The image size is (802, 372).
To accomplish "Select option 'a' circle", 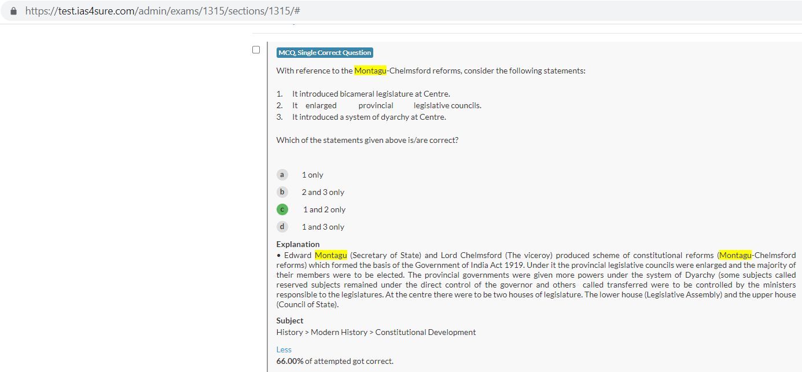I will tap(282, 175).
